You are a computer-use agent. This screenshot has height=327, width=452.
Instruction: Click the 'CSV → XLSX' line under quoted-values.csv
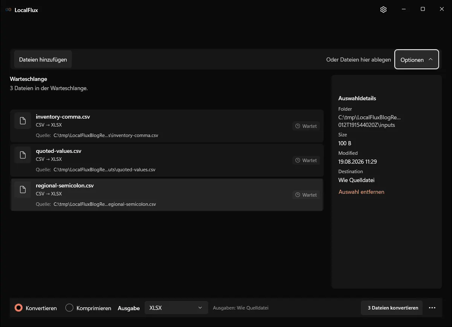coord(49,159)
